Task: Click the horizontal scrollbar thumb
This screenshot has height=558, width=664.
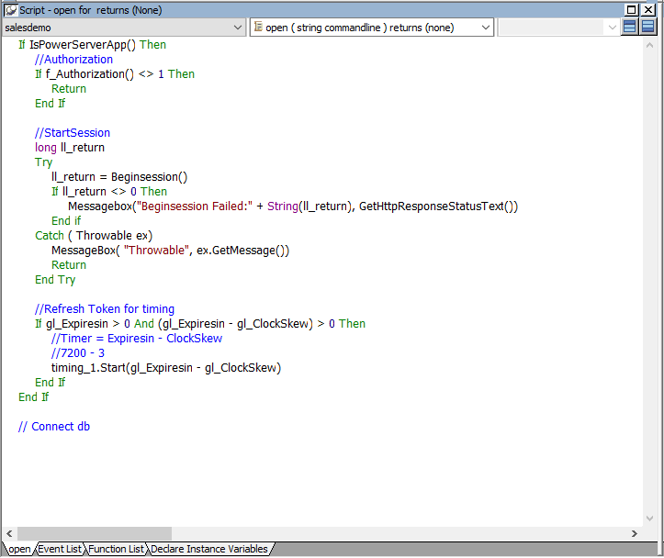Action: coord(94,533)
